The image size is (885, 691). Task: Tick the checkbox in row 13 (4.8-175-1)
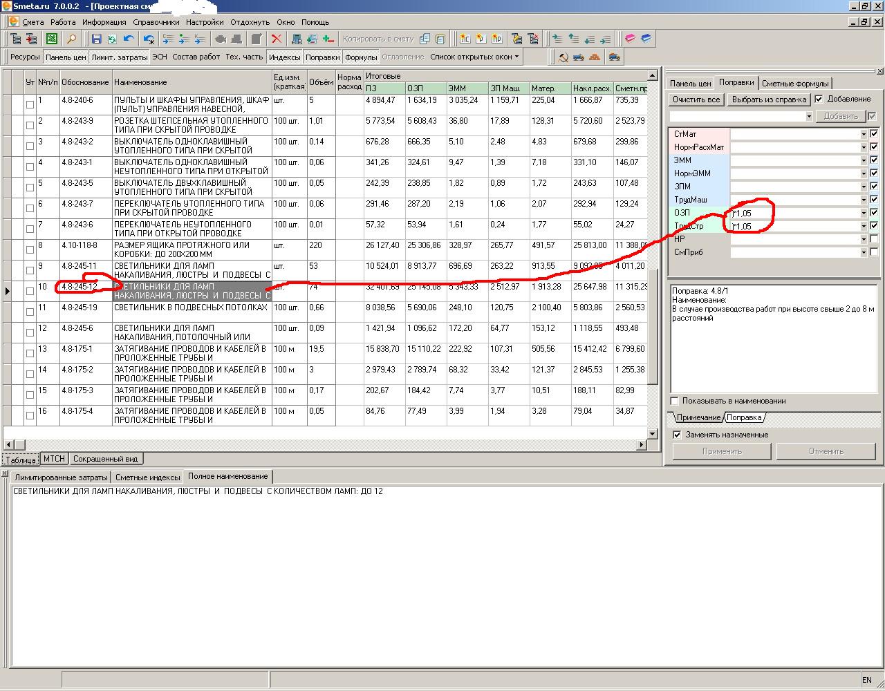30,354
